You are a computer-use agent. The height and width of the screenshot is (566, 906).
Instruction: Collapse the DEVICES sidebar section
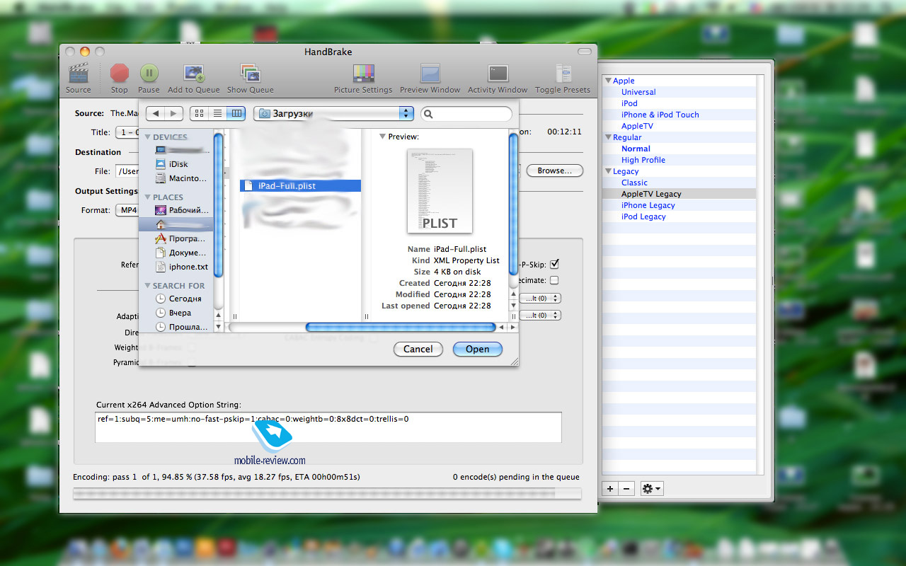(x=148, y=137)
